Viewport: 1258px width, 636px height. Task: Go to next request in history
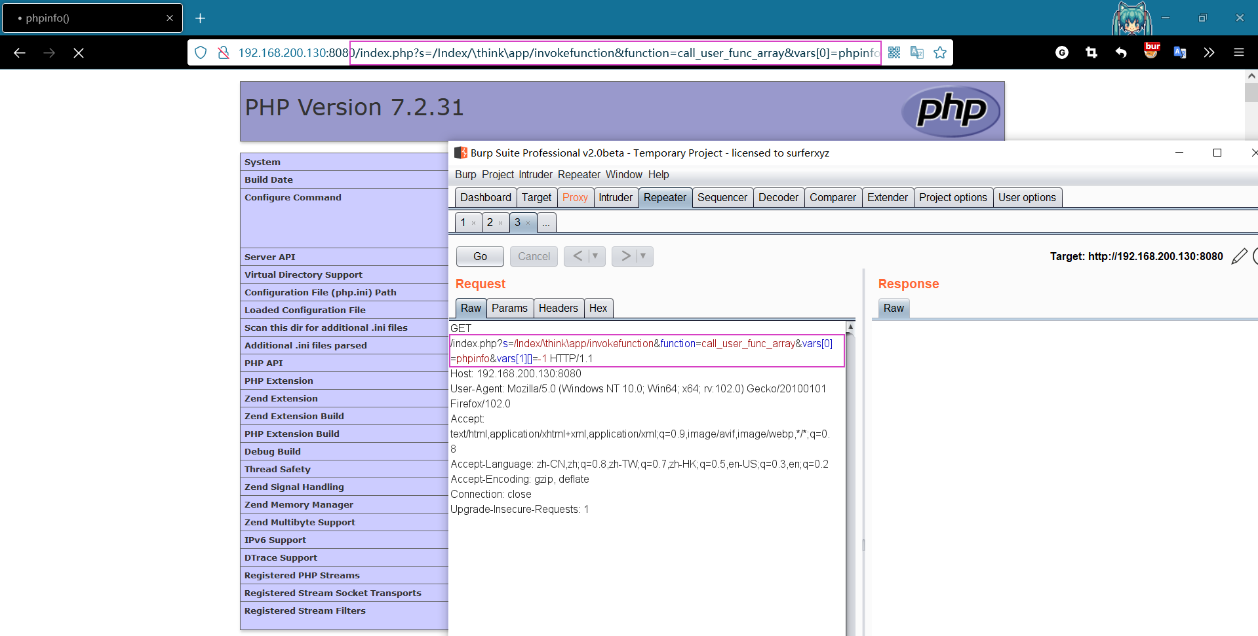[625, 256]
